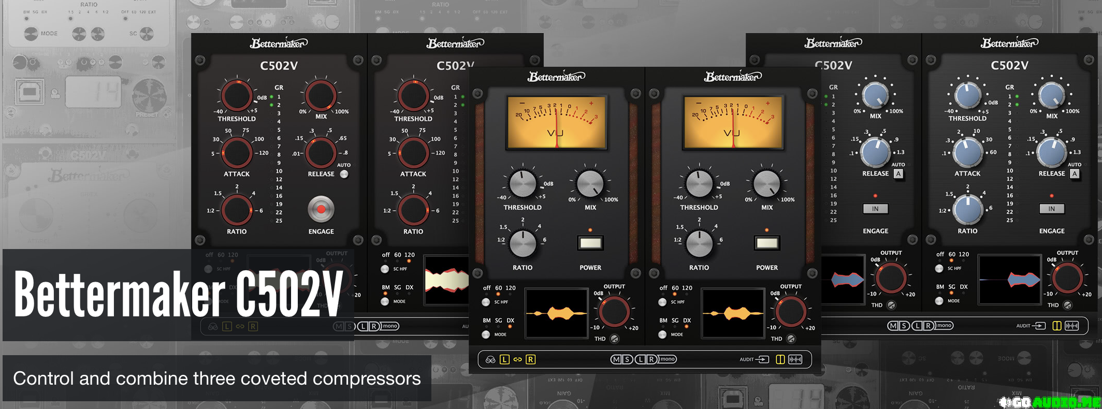Flip POWER switch on VU-meter plugin's first channel
The image size is (1102, 409).
(x=590, y=243)
